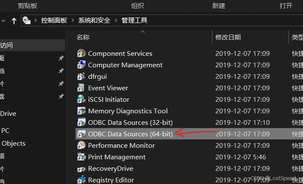303x184 pixels.
Task: Select the RecoveryDrive list item
Action: click(111, 169)
